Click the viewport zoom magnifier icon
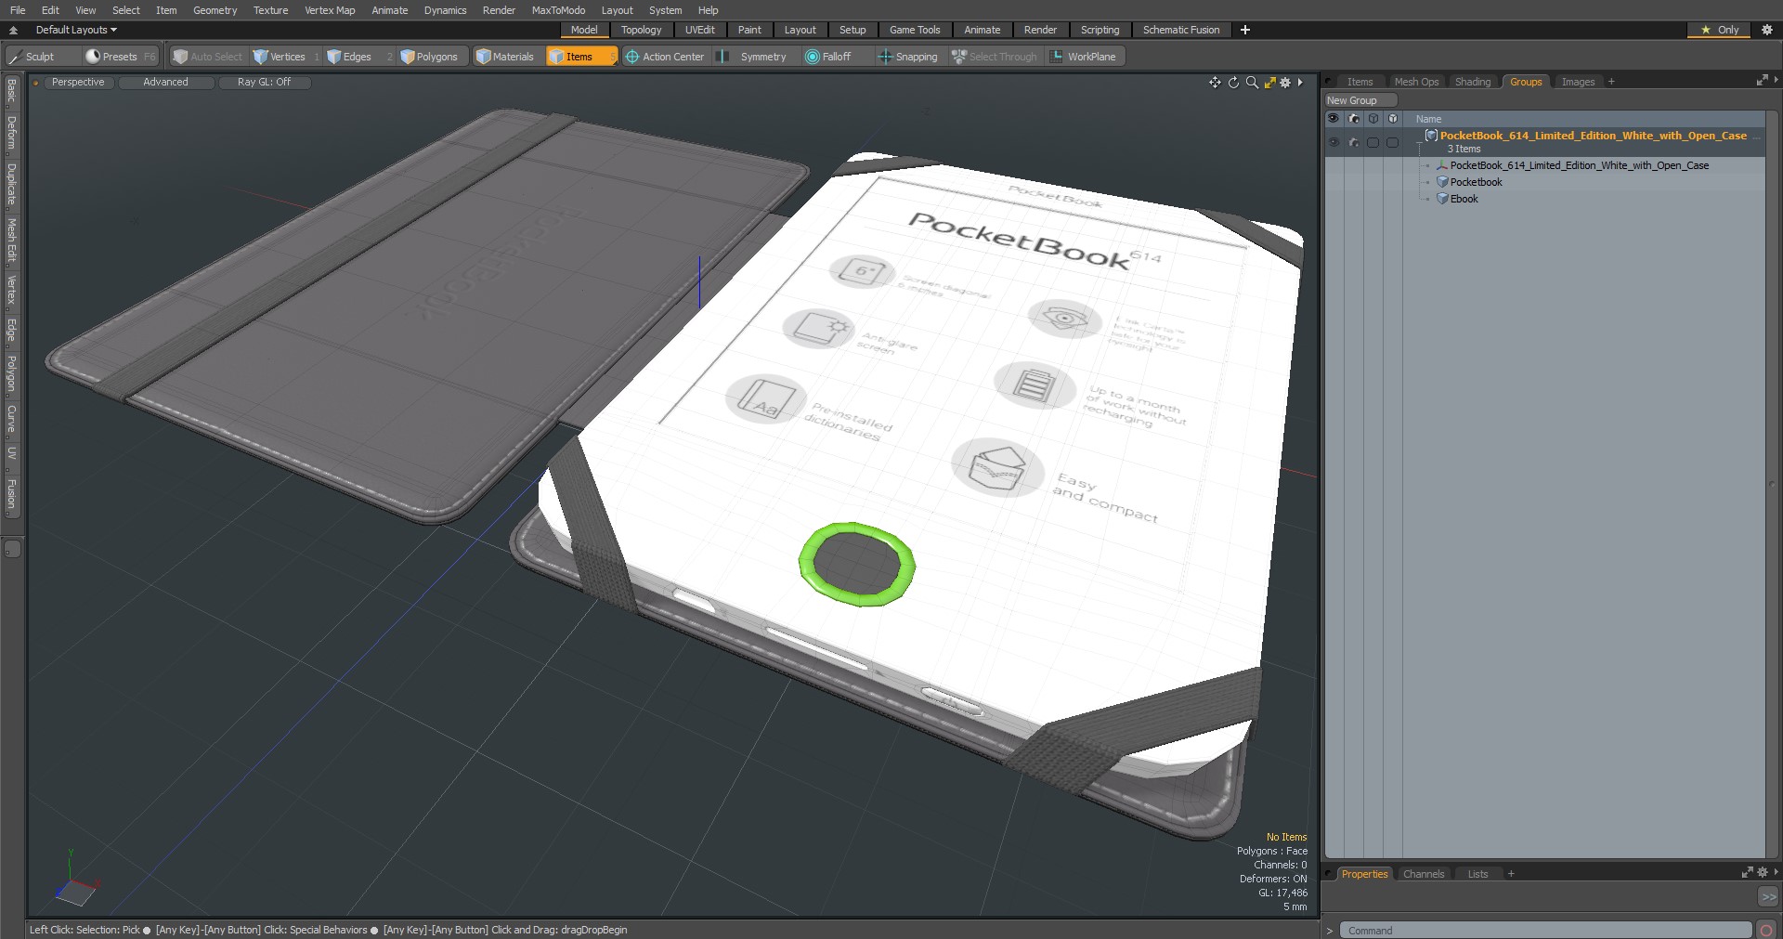 pyautogui.click(x=1252, y=83)
